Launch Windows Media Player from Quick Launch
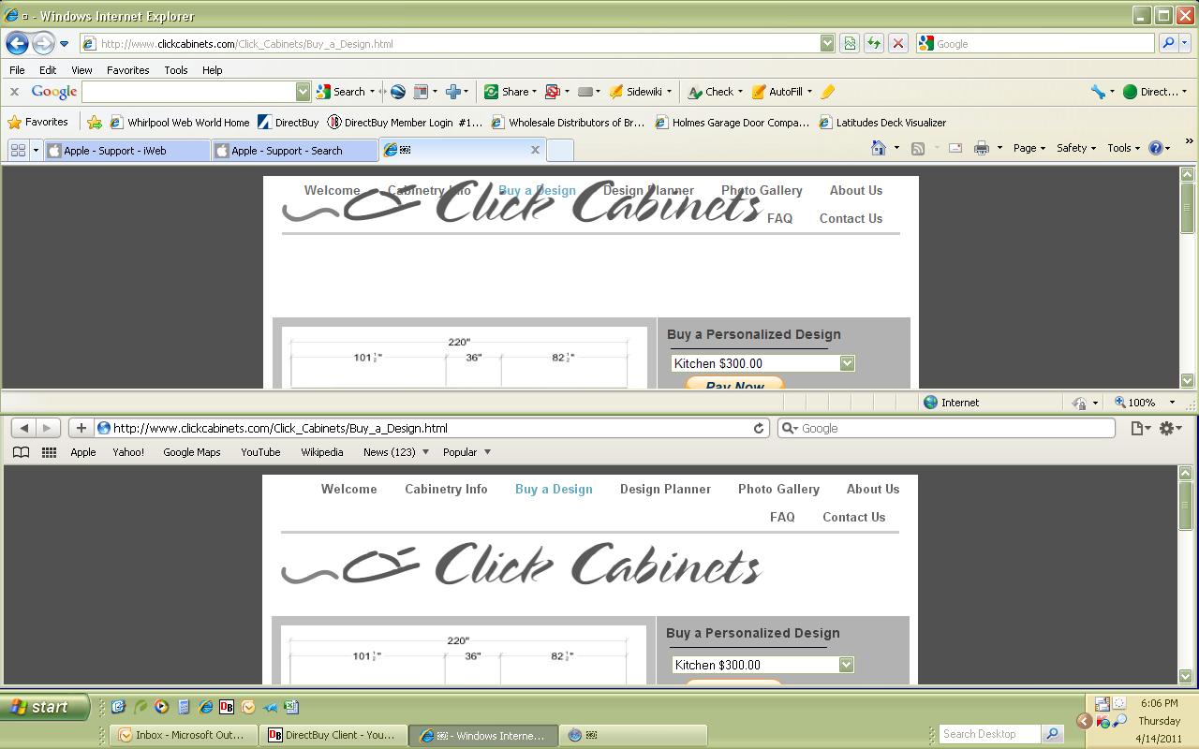The width and height of the screenshot is (1199, 749). 161,707
